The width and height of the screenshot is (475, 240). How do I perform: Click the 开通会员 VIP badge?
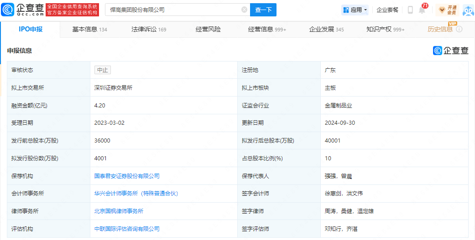(x=448, y=10)
